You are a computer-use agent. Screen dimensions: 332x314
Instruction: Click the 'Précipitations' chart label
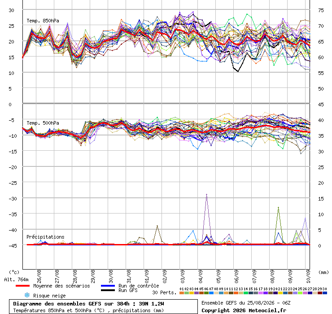tap(45, 237)
